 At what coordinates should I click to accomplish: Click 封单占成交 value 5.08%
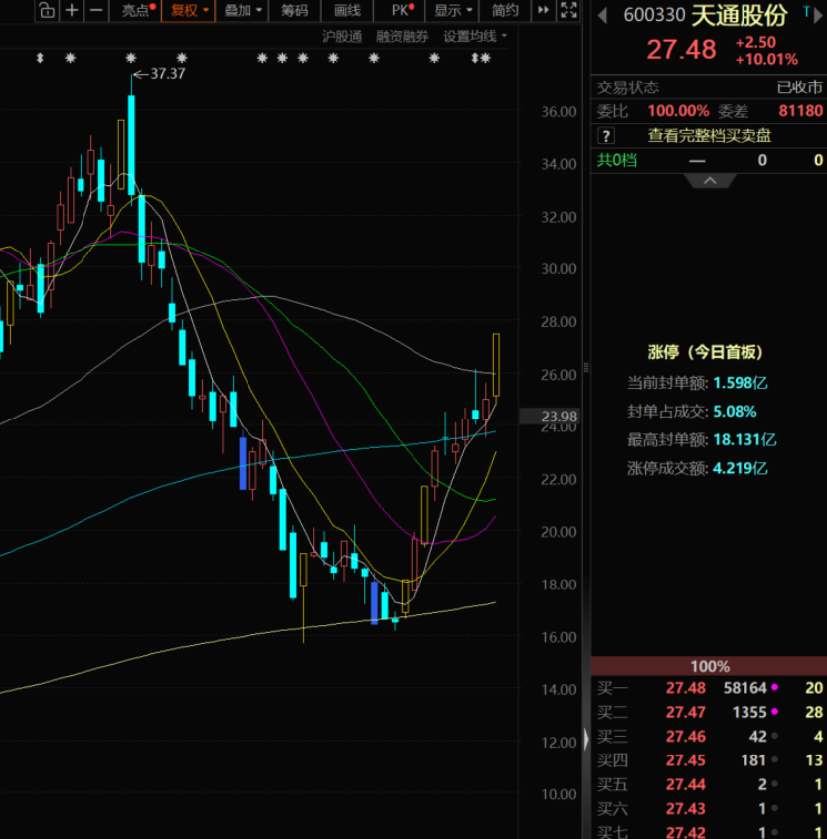click(735, 411)
